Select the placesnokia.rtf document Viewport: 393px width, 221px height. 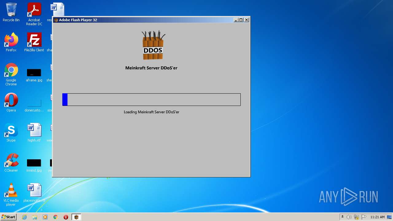coord(34,192)
